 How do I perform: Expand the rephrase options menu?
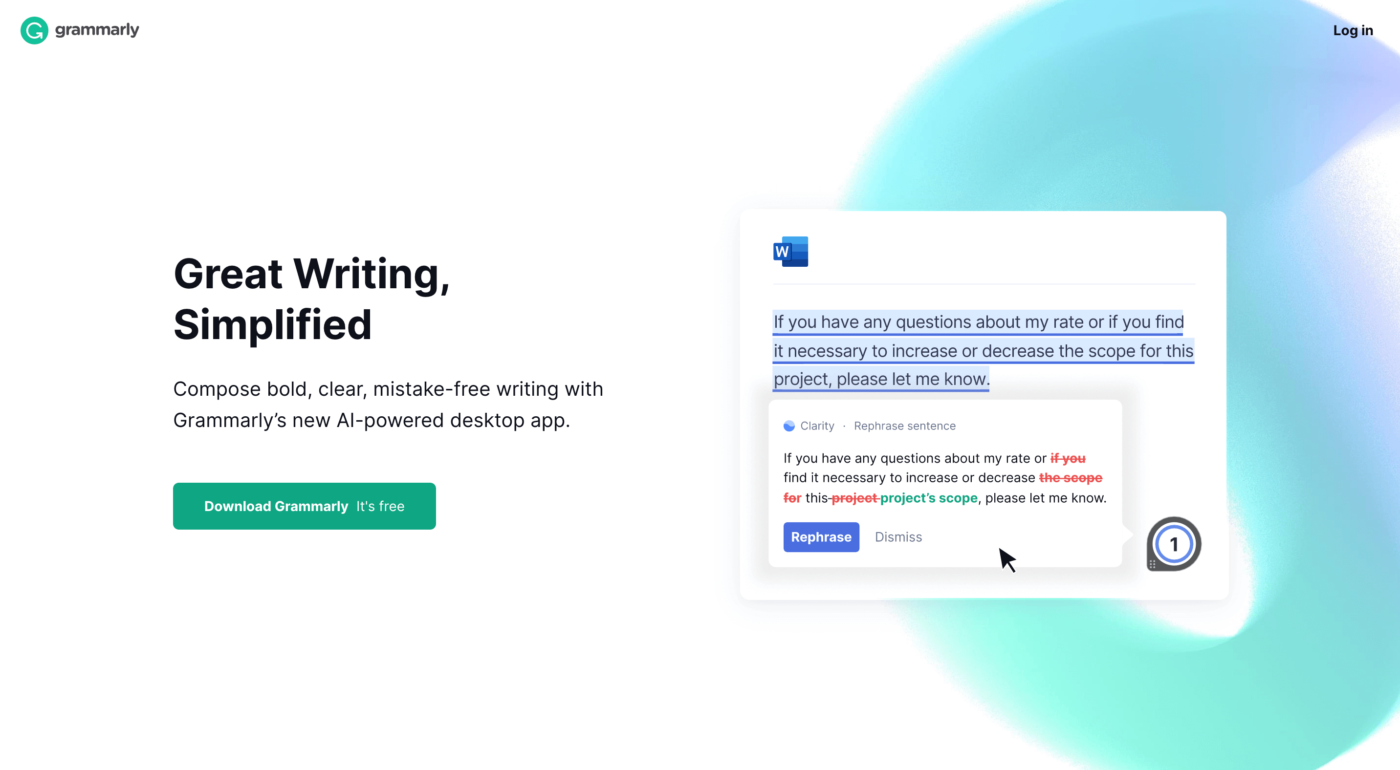click(821, 537)
